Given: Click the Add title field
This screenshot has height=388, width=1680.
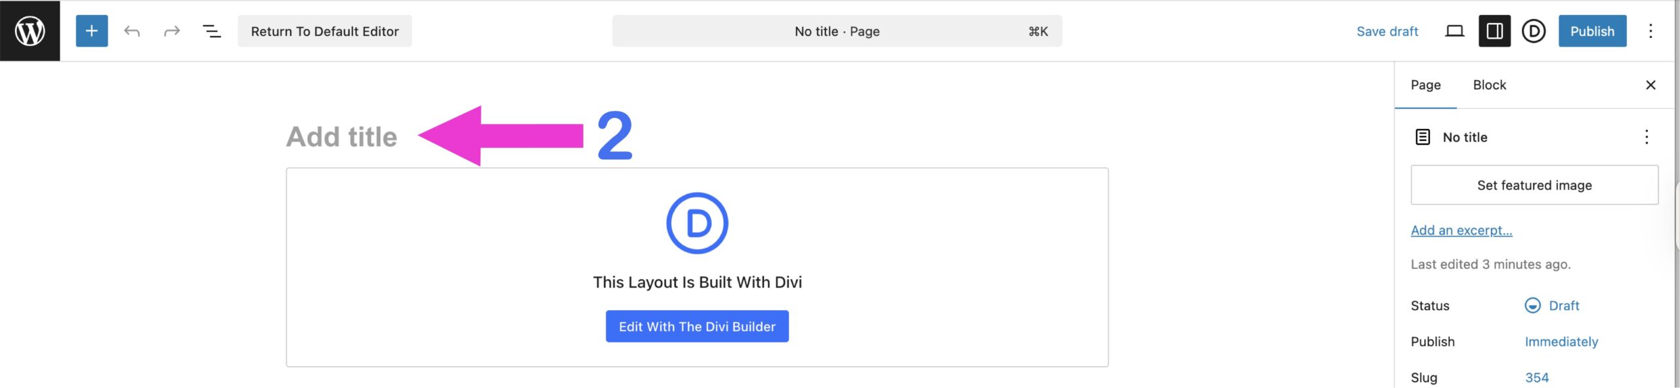Looking at the screenshot, I should pos(342,137).
